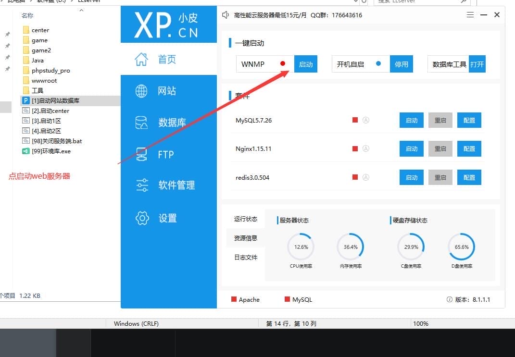Open the WNMP suite selector
This screenshot has height=357, width=515.
click(x=264, y=64)
